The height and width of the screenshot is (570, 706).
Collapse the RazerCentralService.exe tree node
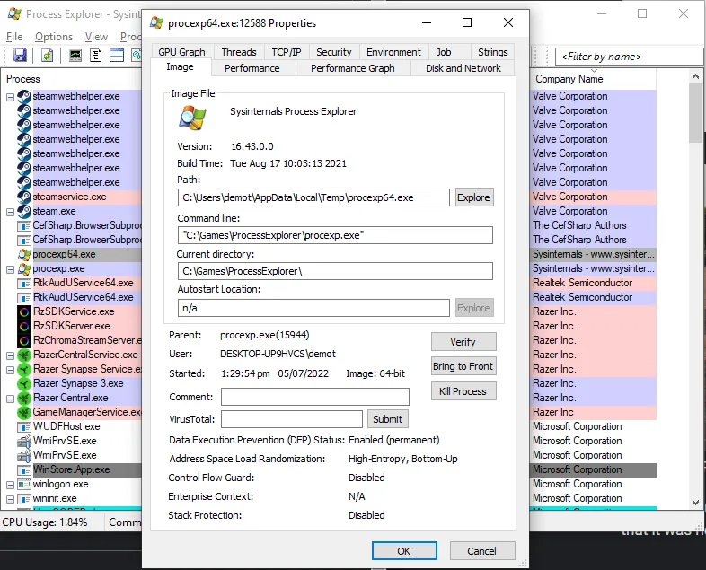click(11, 355)
